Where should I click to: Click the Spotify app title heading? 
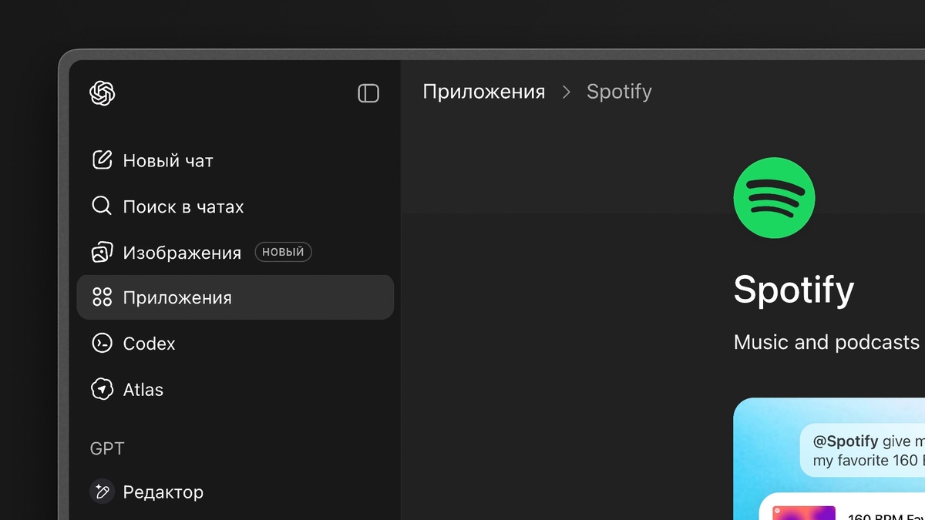794,290
